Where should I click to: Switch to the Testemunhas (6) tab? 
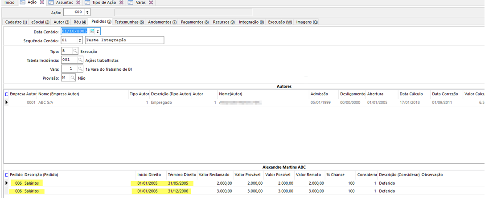pos(129,22)
